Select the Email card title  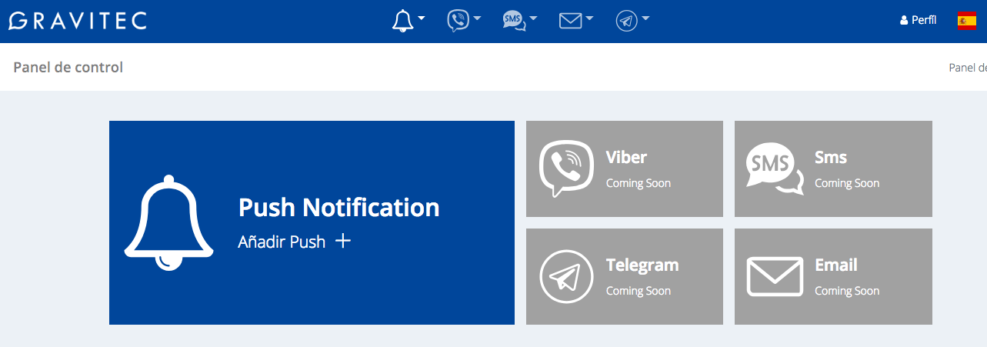click(x=836, y=265)
